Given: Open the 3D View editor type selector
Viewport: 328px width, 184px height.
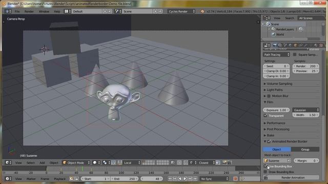Looking at the screenshot, I should click(x=8, y=163).
